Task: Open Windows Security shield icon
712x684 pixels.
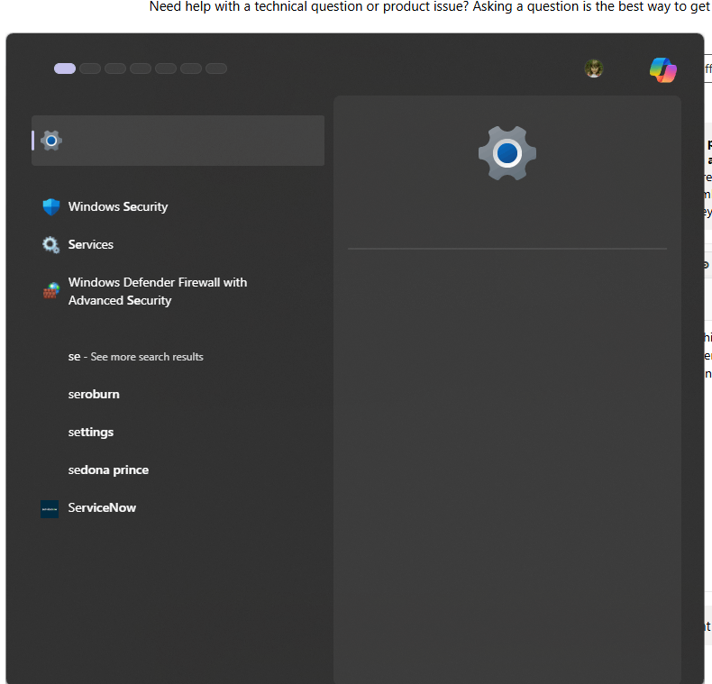Action: pos(51,207)
